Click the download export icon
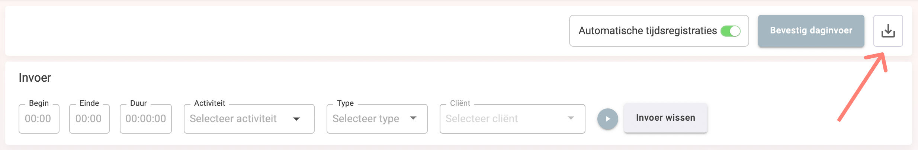This screenshot has width=918, height=150. click(888, 31)
